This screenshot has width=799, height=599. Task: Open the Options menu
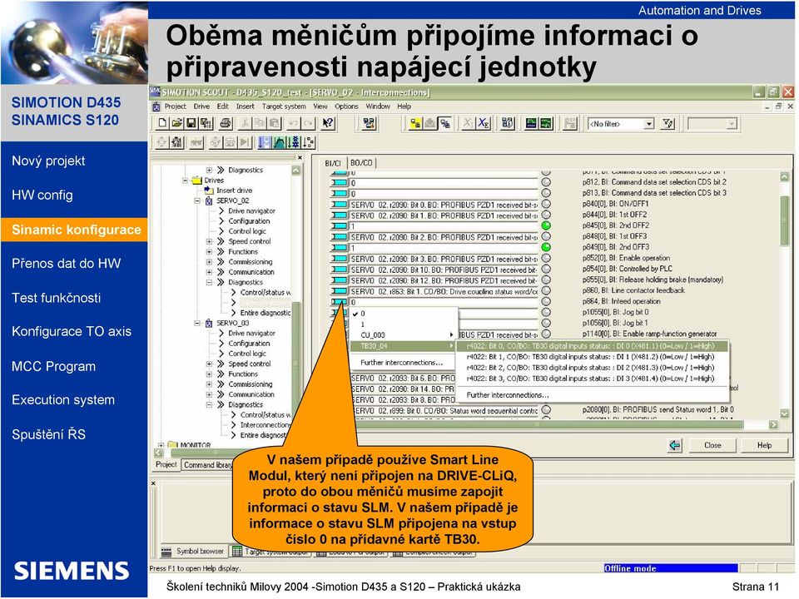click(x=346, y=106)
